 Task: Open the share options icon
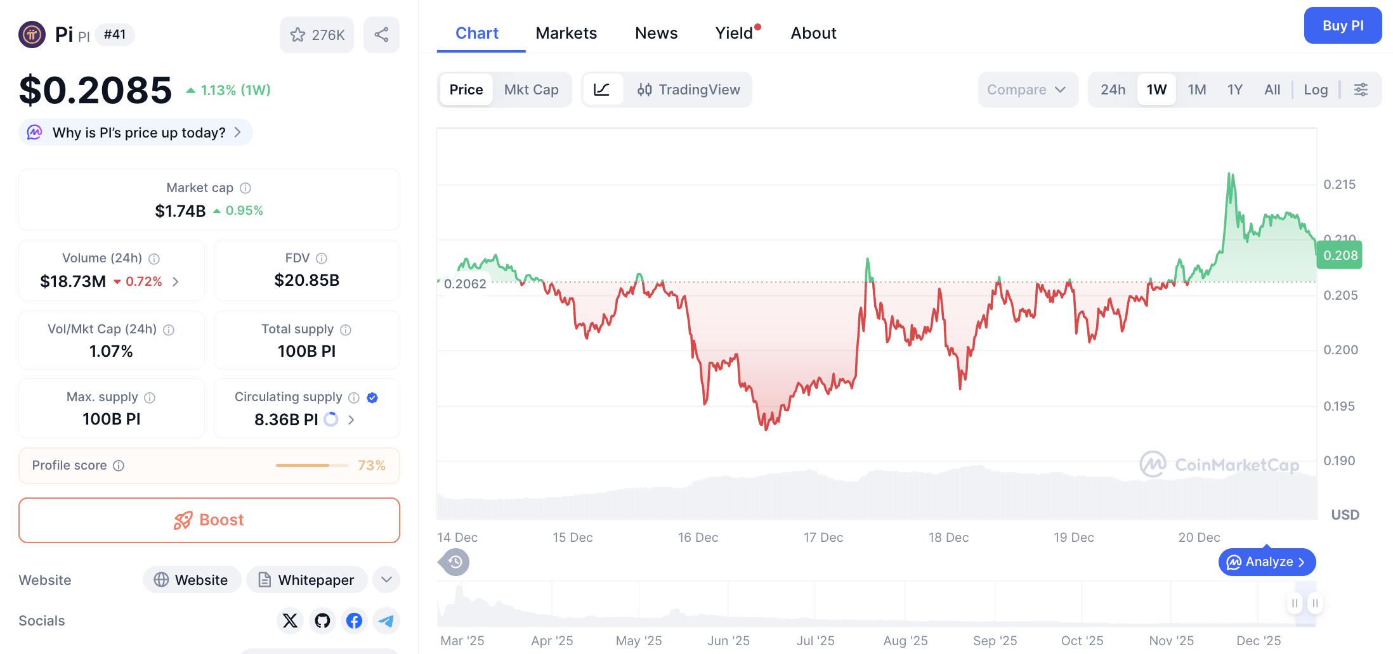pos(381,35)
